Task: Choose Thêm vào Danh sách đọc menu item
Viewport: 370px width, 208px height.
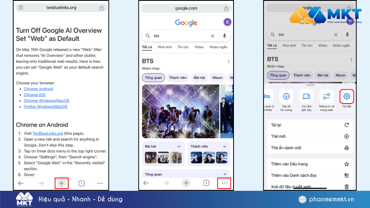Action: 310,175
